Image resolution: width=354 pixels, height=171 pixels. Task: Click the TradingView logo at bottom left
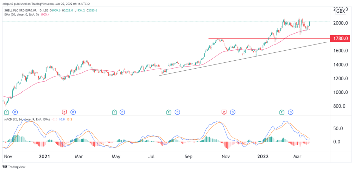click(x=14, y=167)
